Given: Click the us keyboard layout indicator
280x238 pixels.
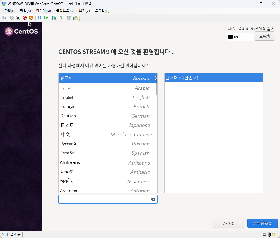Looking at the screenshot, I should [240, 37].
